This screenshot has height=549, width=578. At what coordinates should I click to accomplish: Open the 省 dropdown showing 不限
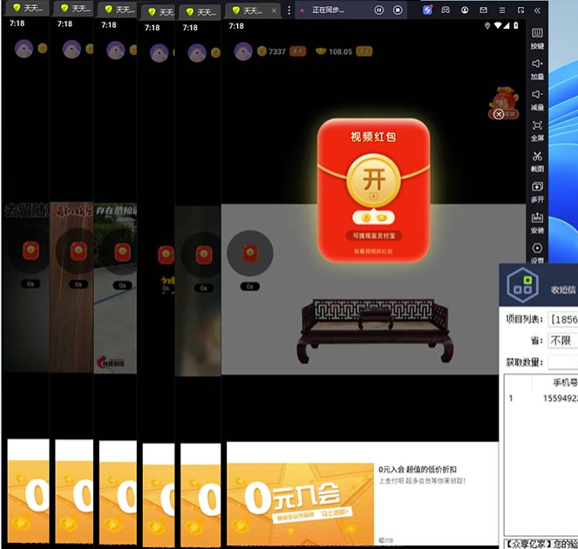[563, 341]
